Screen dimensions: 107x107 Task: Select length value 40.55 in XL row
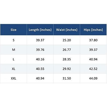tap(40, 69)
